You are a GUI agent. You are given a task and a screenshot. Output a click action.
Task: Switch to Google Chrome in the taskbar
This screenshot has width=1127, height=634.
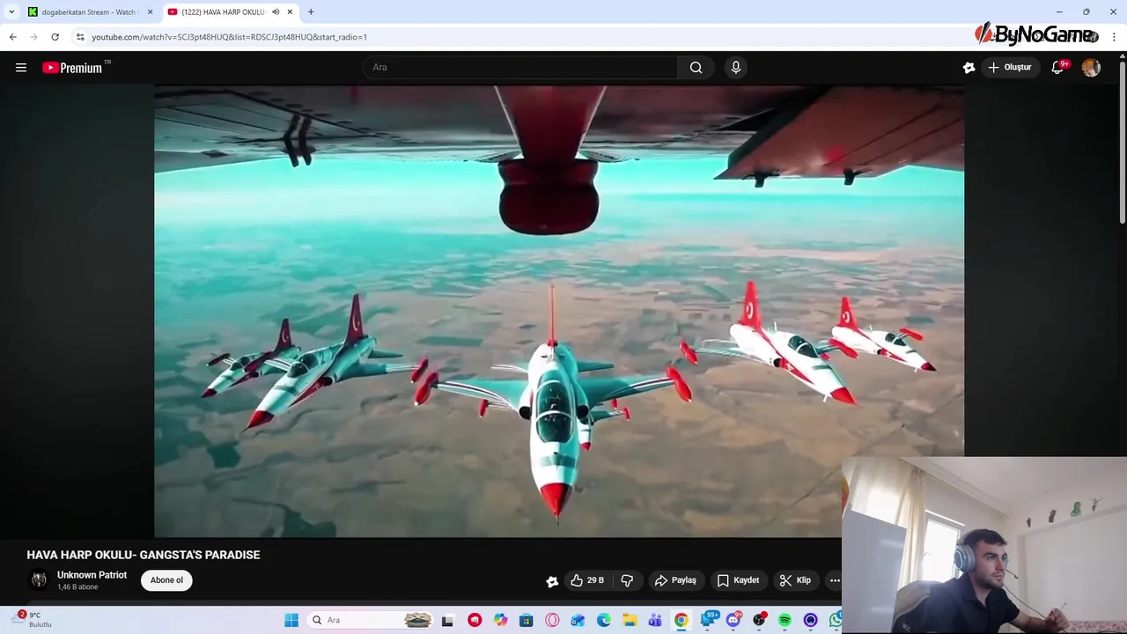tap(681, 620)
